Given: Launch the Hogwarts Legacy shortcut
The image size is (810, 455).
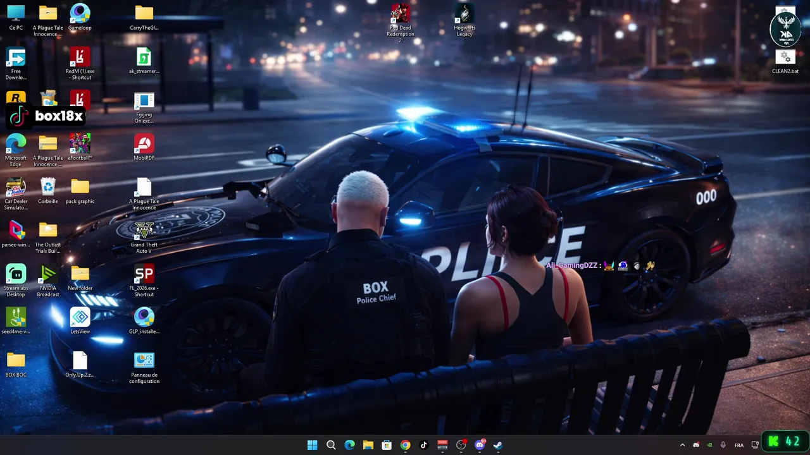Looking at the screenshot, I should (464, 20).
